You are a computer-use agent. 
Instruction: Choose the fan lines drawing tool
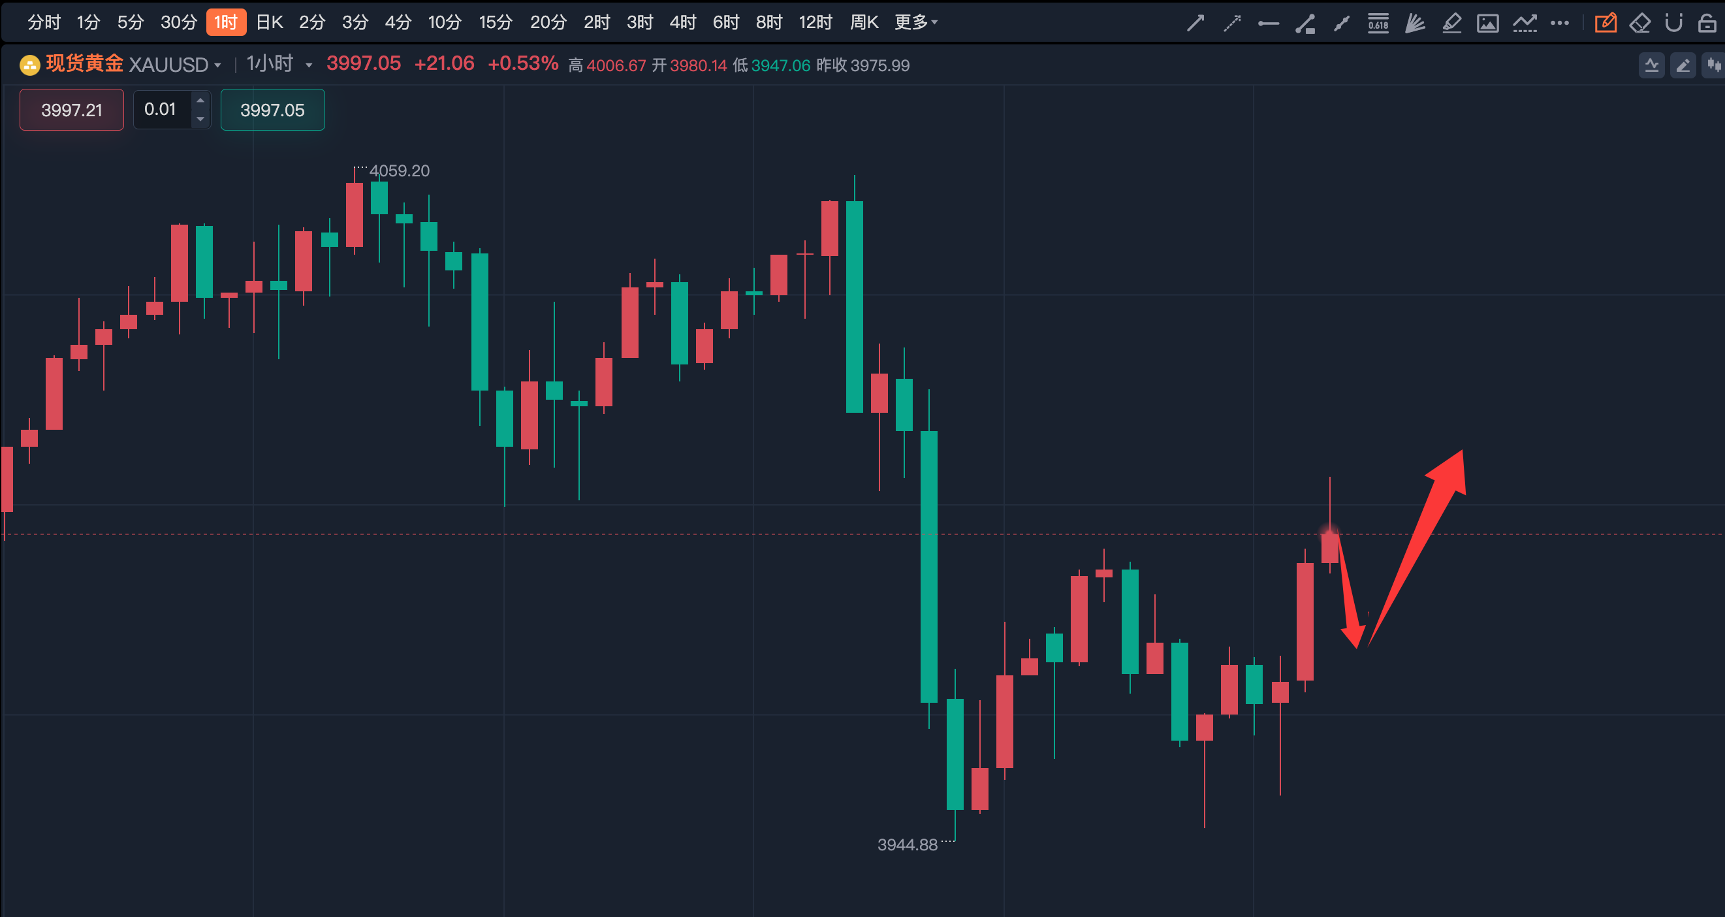click(x=1414, y=24)
